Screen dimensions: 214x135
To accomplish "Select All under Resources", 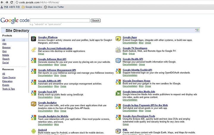I will pos(4,74).
